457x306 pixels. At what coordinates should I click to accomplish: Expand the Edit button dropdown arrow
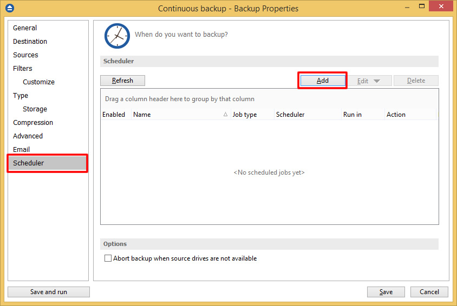coord(377,81)
